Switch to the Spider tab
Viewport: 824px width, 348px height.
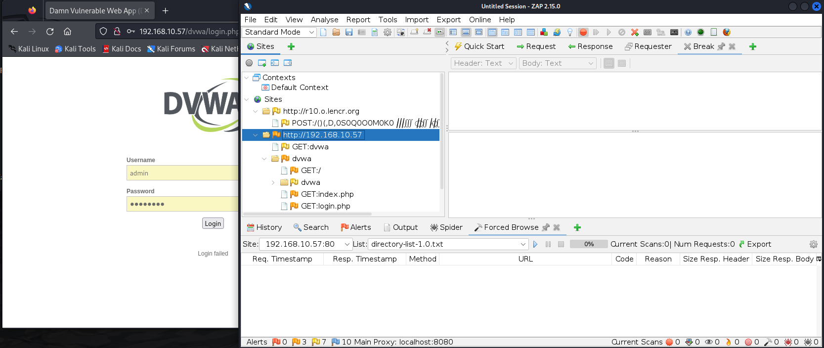[x=446, y=227]
